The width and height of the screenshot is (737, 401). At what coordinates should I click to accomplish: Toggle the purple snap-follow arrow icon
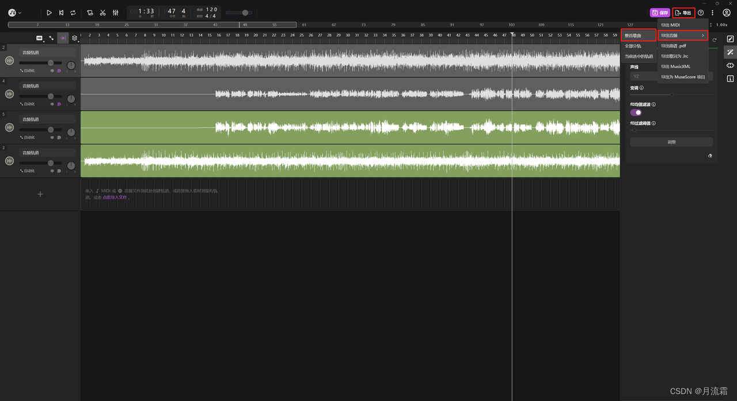tap(62, 38)
